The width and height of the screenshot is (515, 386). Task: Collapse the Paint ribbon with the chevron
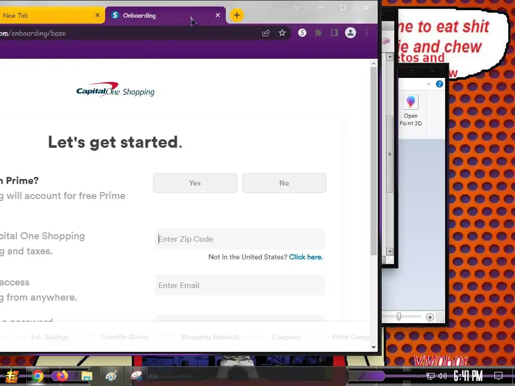point(428,84)
